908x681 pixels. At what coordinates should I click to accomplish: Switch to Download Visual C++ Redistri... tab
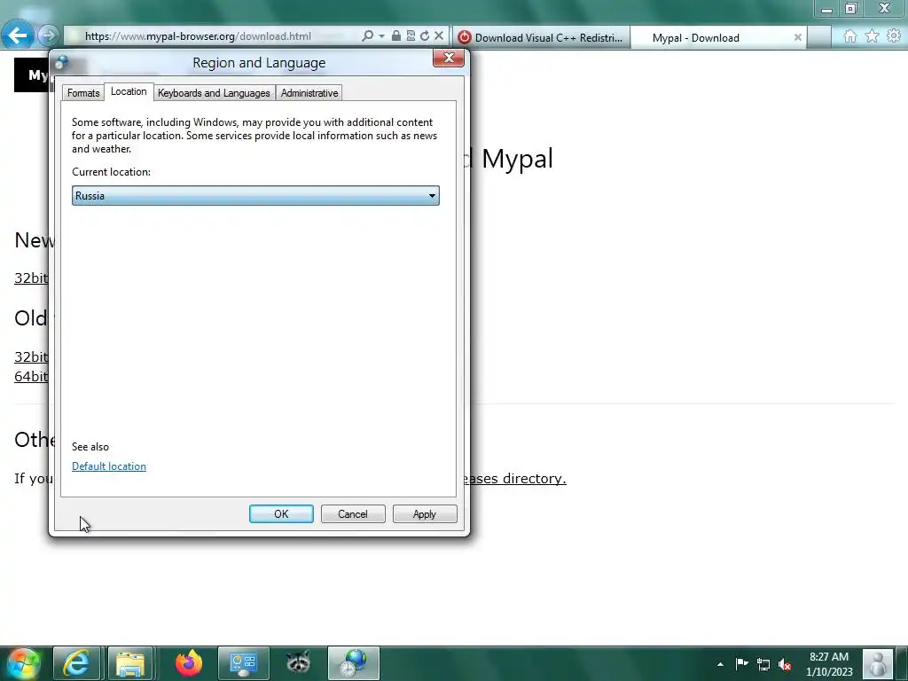click(541, 37)
